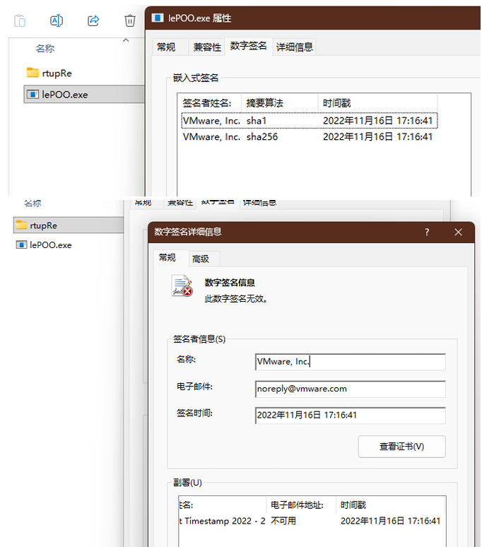Close the 数字签名详细信息 dialog
482x547 pixels.
tap(458, 232)
